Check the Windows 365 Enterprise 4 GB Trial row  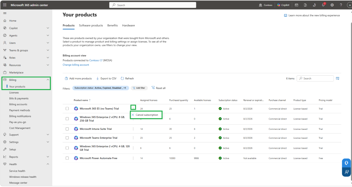click(x=67, y=148)
